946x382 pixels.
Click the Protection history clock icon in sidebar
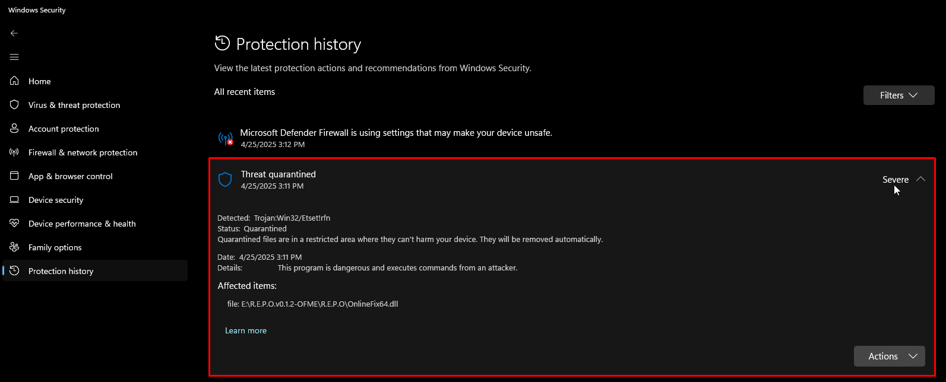tap(15, 271)
